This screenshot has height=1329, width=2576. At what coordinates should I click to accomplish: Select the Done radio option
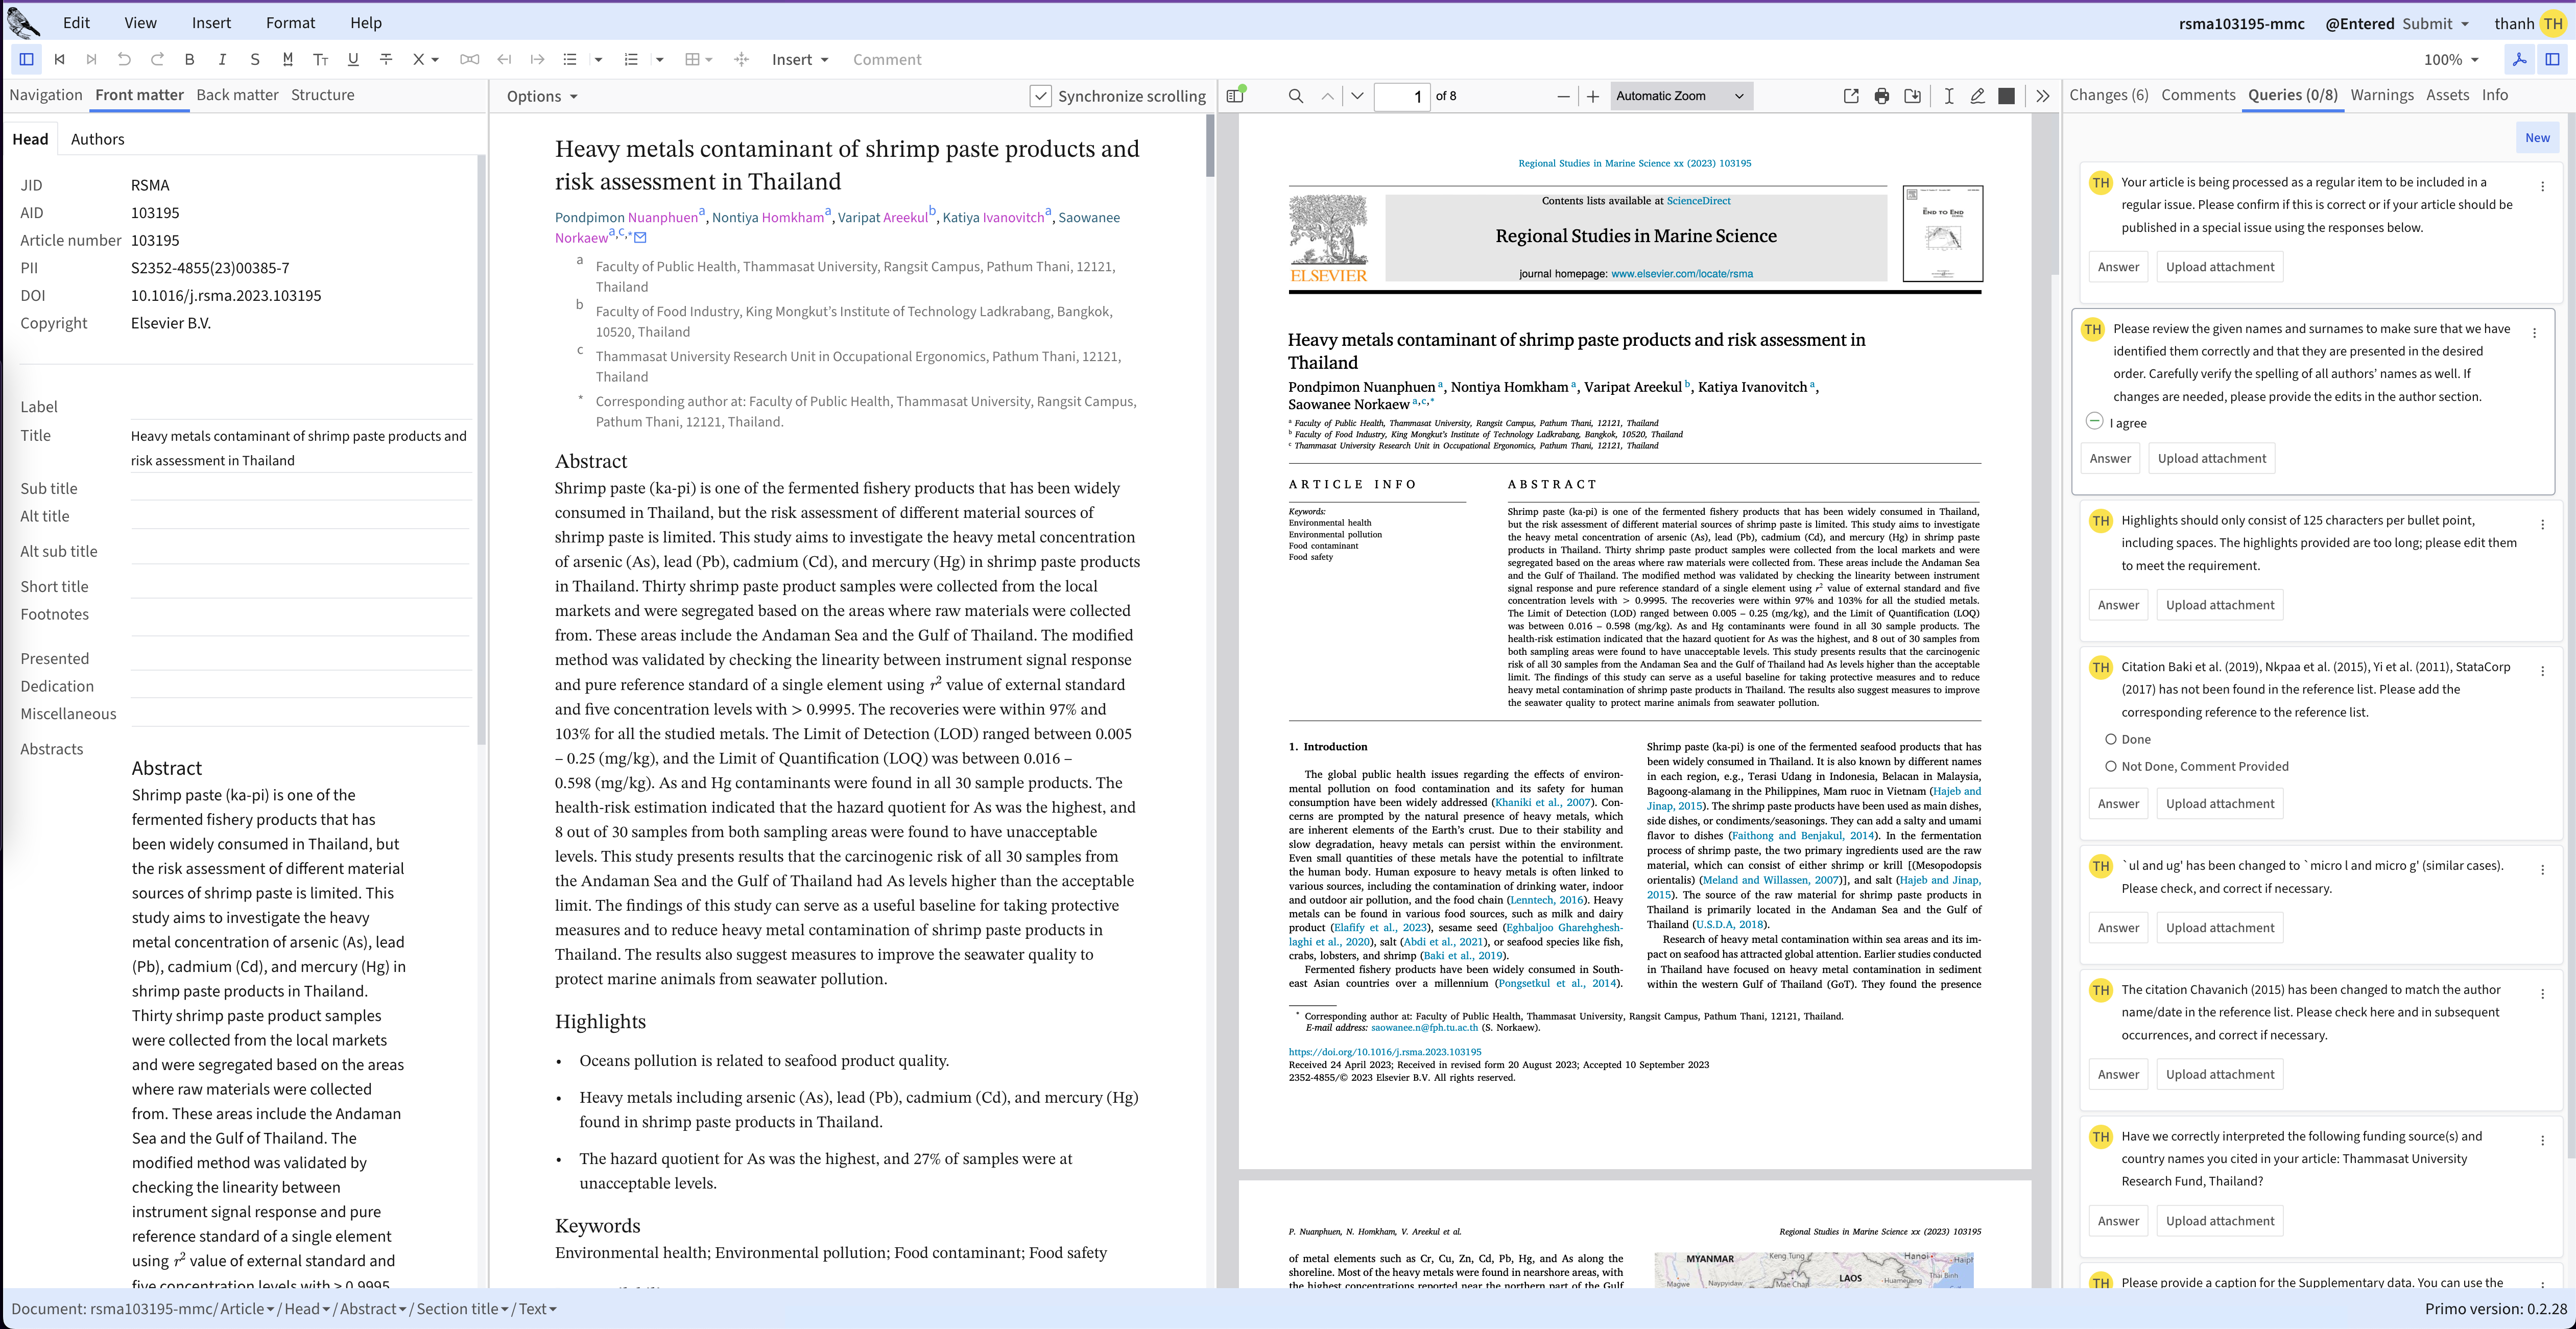(2110, 739)
